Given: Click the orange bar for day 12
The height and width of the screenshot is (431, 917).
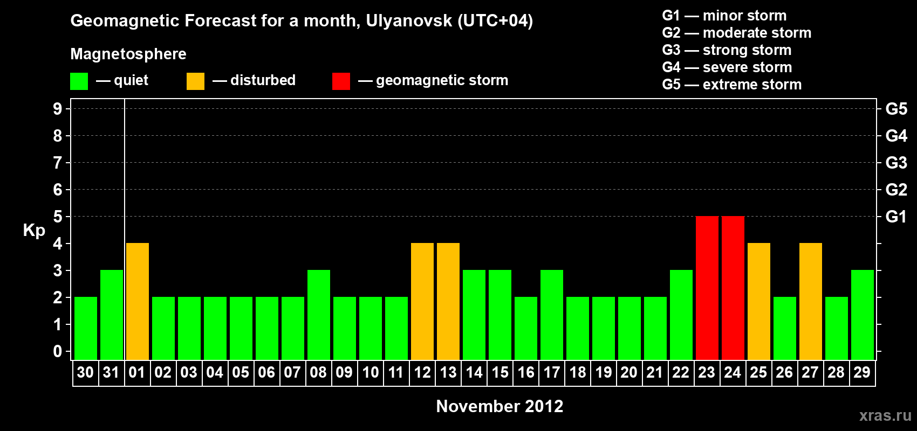Looking at the screenshot, I should click(x=422, y=301).
